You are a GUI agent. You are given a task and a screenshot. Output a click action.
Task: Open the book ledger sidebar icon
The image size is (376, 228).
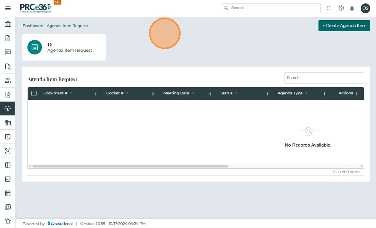(8, 165)
